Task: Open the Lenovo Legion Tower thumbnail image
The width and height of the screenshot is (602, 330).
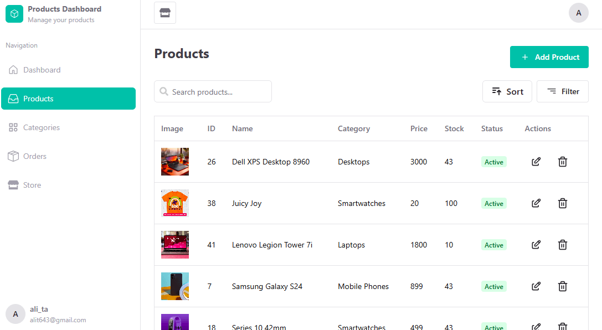Action: 174,244
